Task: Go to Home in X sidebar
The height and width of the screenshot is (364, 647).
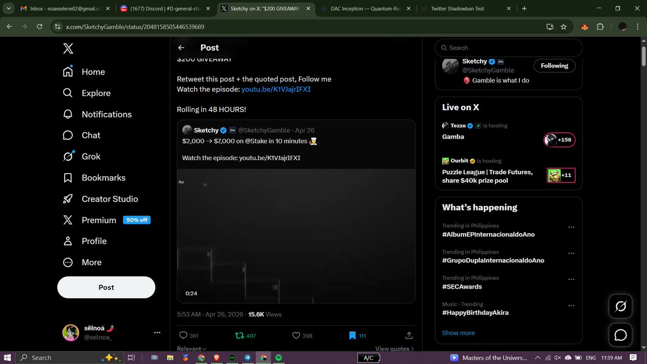Action: [84, 72]
